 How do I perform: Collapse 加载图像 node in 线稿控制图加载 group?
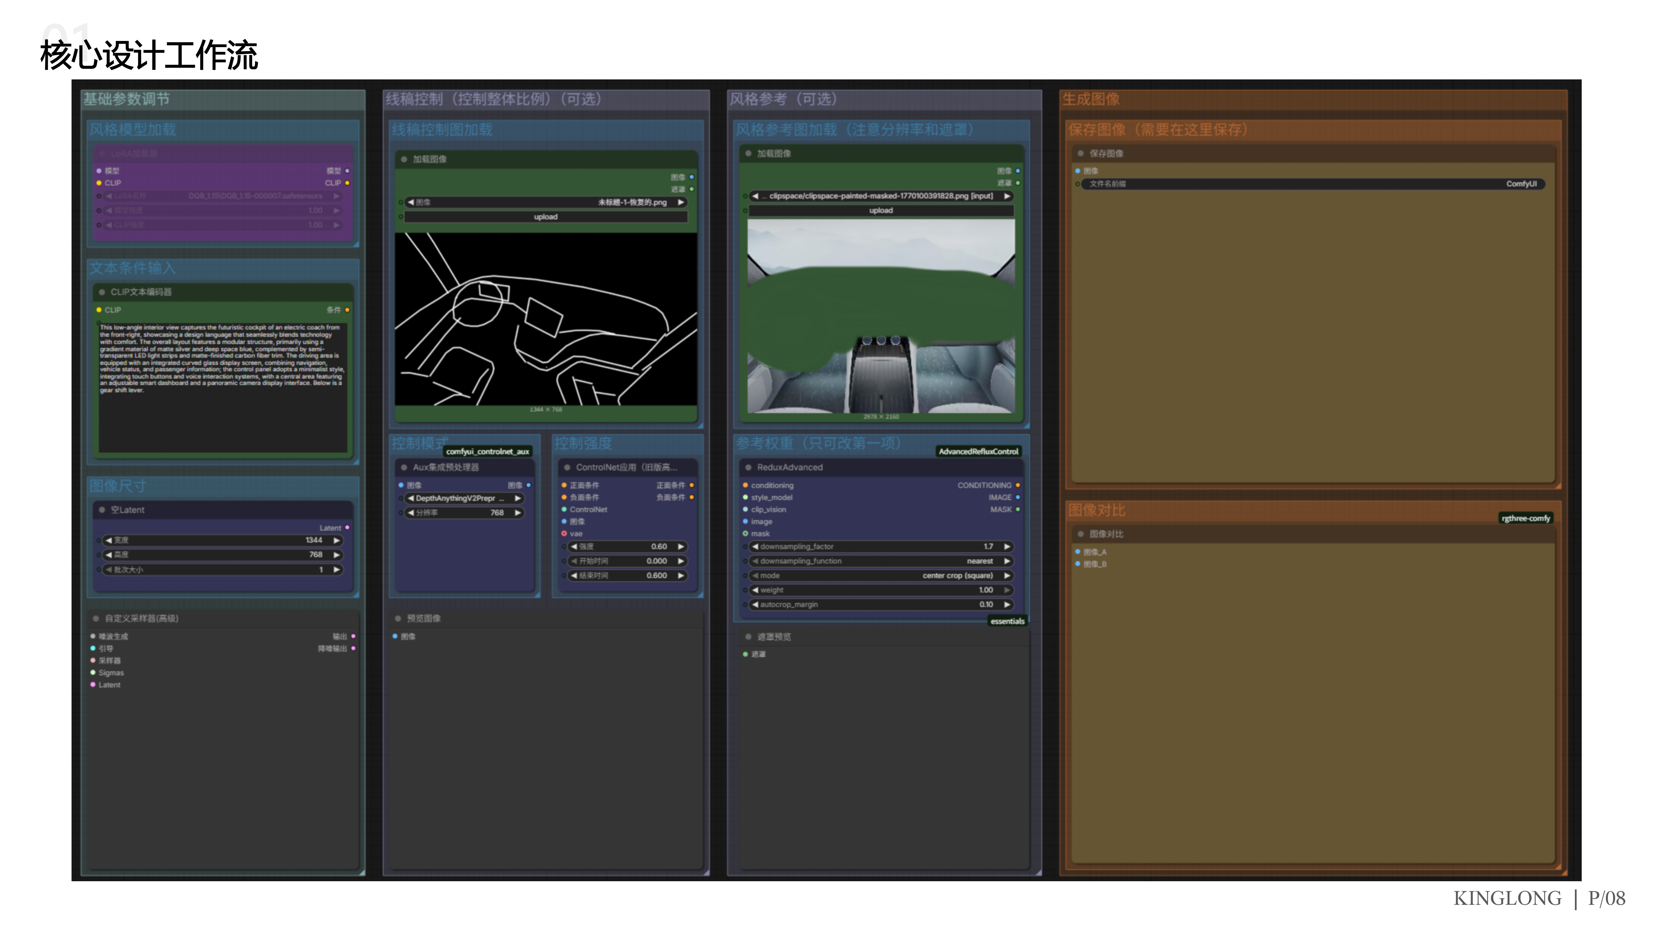[404, 159]
